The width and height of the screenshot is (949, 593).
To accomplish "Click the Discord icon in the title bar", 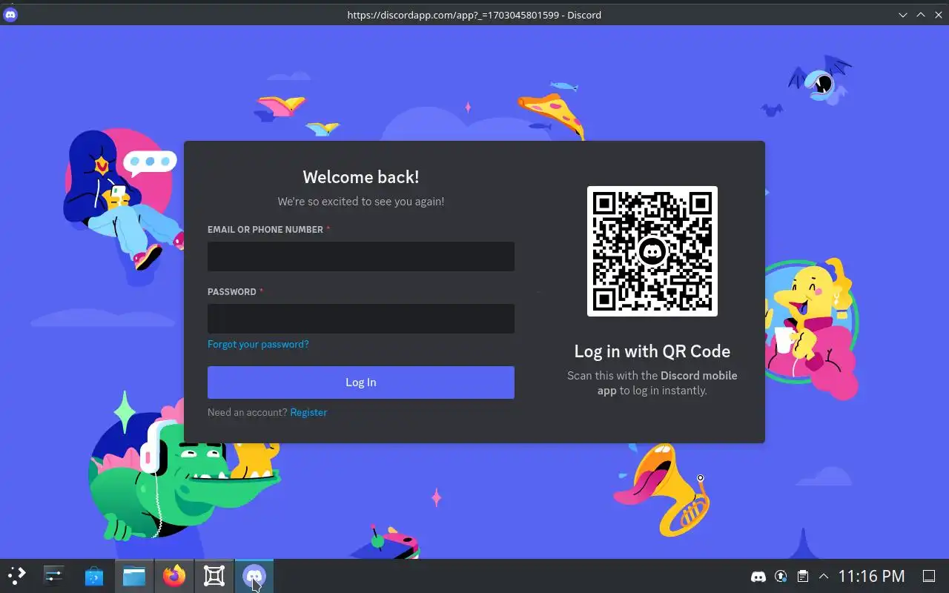I will point(10,15).
